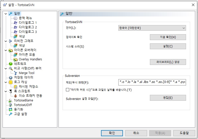The width and height of the screenshot is (198, 139).
Task: Click the Merge Tool icon
Action: [x=16, y=73]
